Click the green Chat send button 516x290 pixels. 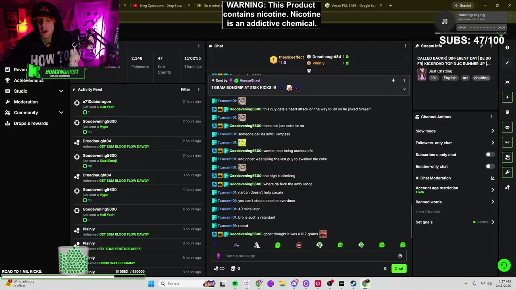click(x=399, y=269)
